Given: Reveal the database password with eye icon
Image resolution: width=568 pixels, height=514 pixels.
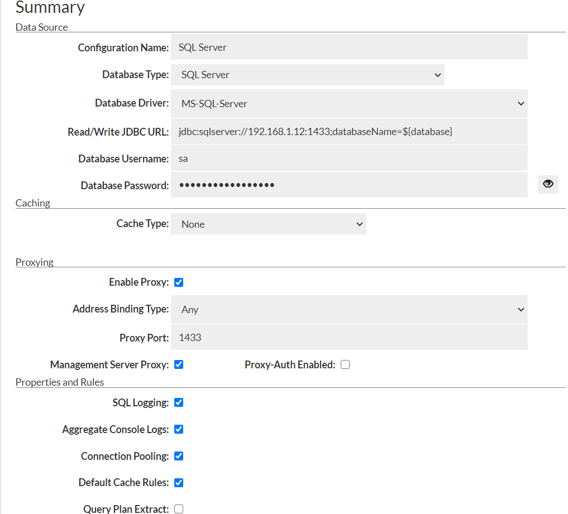Looking at the screenshot, I should 548,184.
